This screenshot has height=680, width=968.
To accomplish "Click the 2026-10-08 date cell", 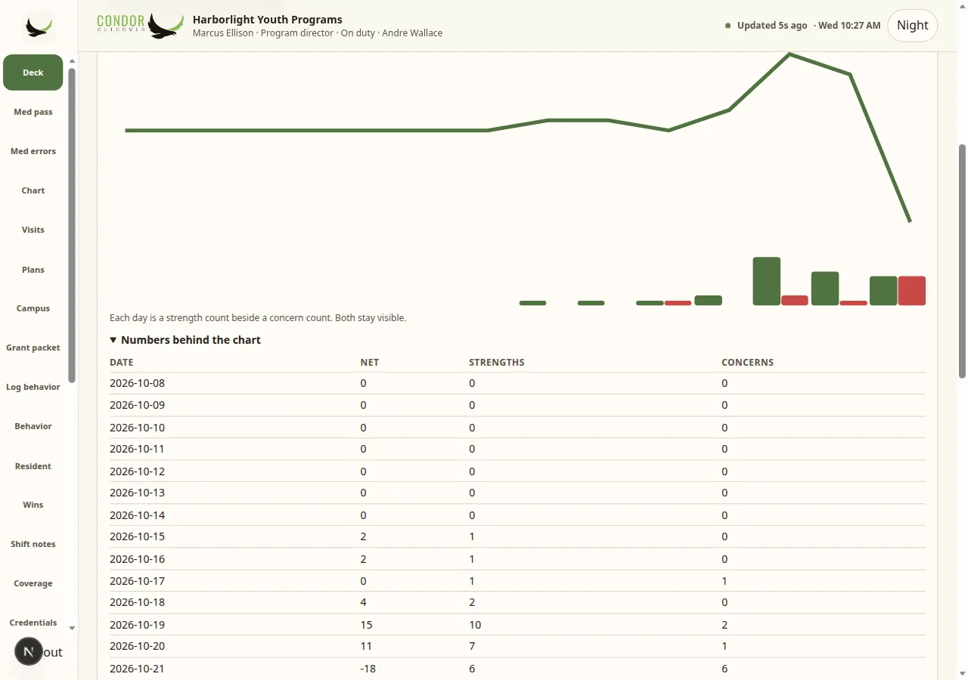I will tap(137, 383).
